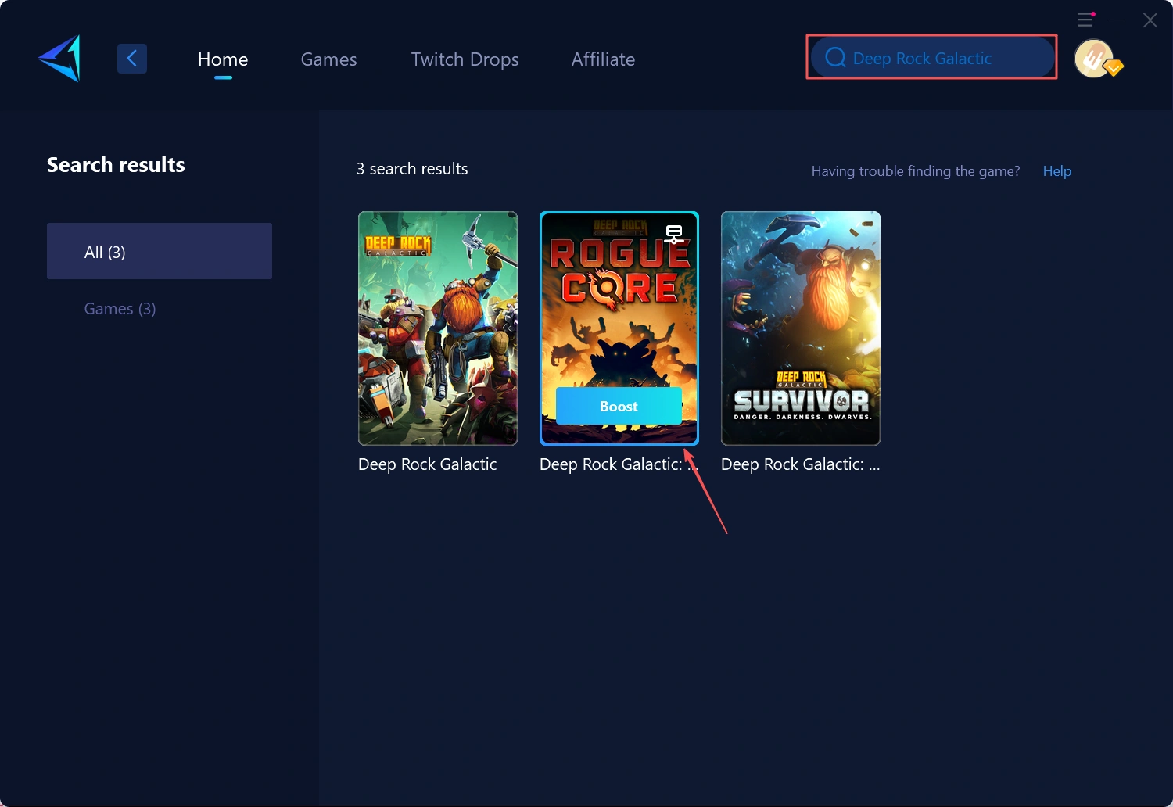Viewport: 1173px width, 807px height.
Task: Select the Games (3) filter
Action: click(x=120, y=309)
